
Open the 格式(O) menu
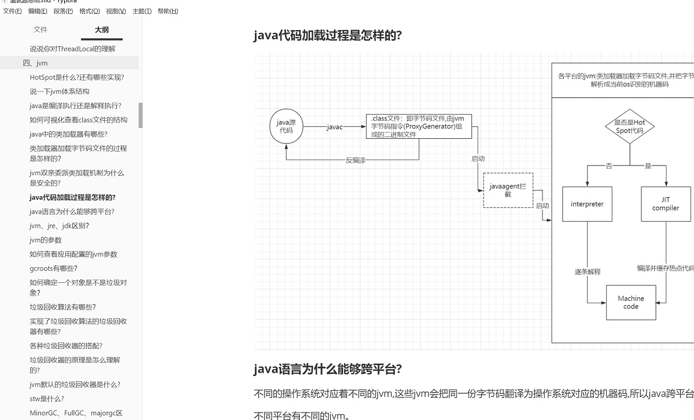(x=90, y=11)
